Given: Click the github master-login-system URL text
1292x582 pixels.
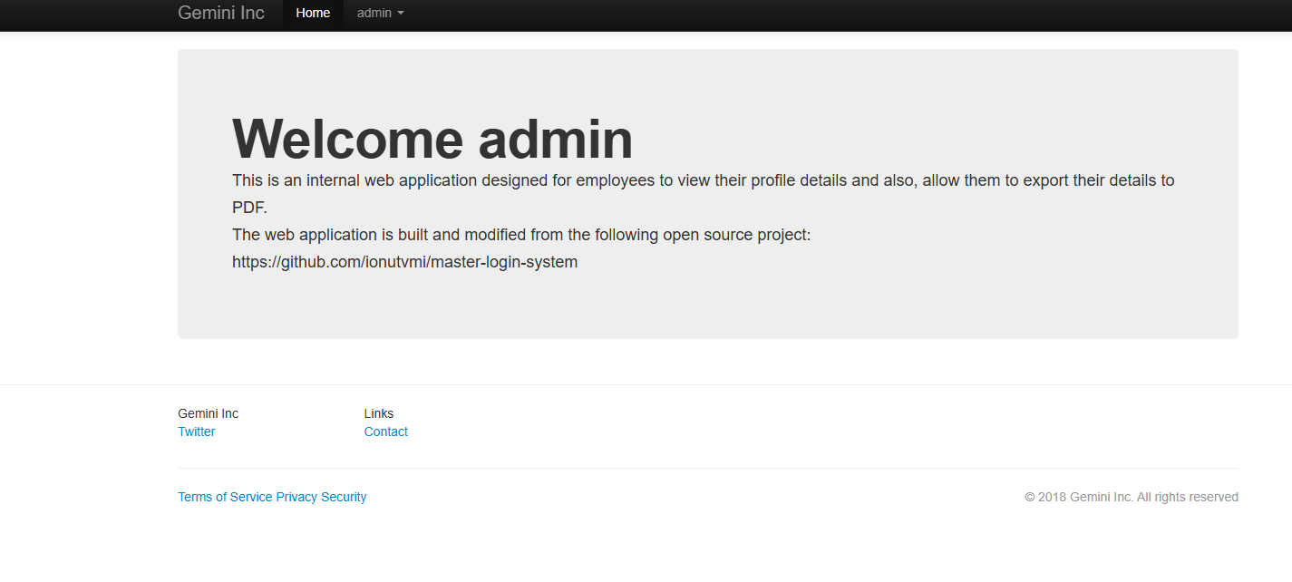Looking at the screenshot, I should click(404, 262).
